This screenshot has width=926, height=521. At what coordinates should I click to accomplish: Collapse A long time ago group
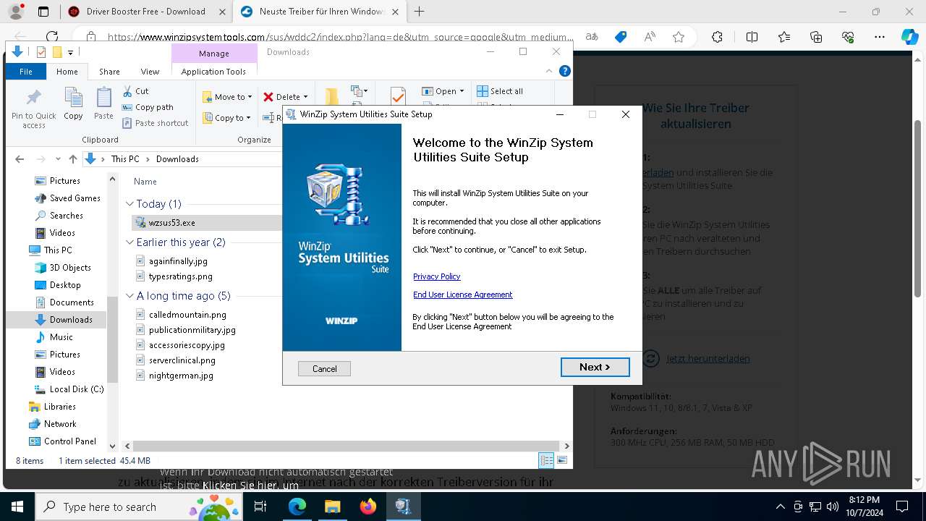(x=130, y=296)
